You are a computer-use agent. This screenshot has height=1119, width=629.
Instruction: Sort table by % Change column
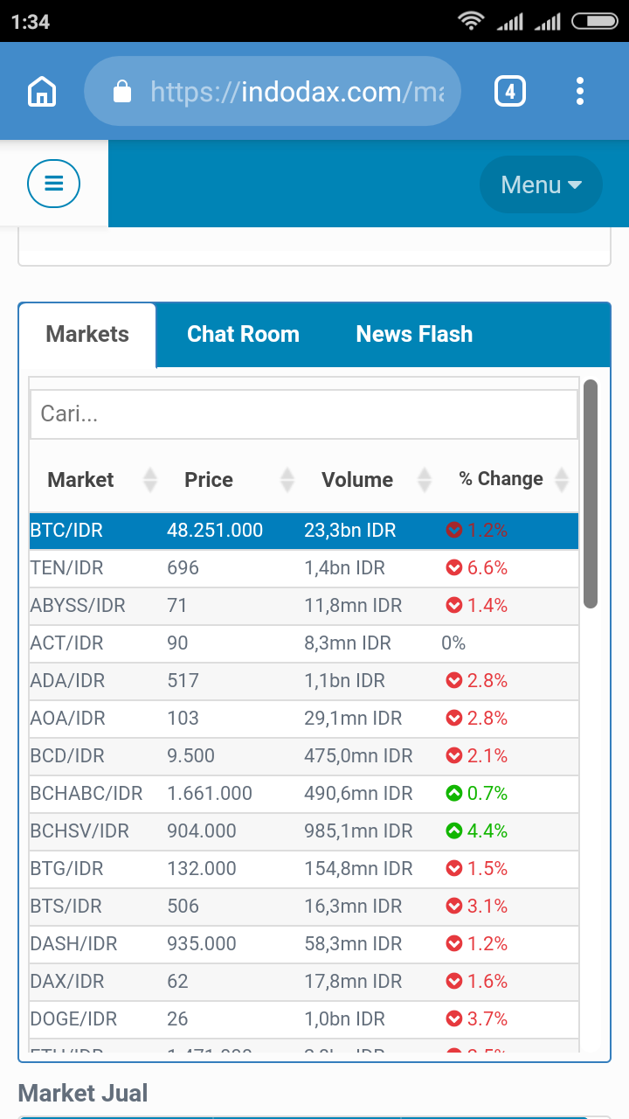[501, 479]
